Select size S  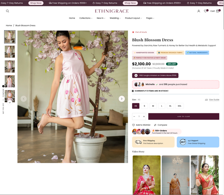point(144,106)
